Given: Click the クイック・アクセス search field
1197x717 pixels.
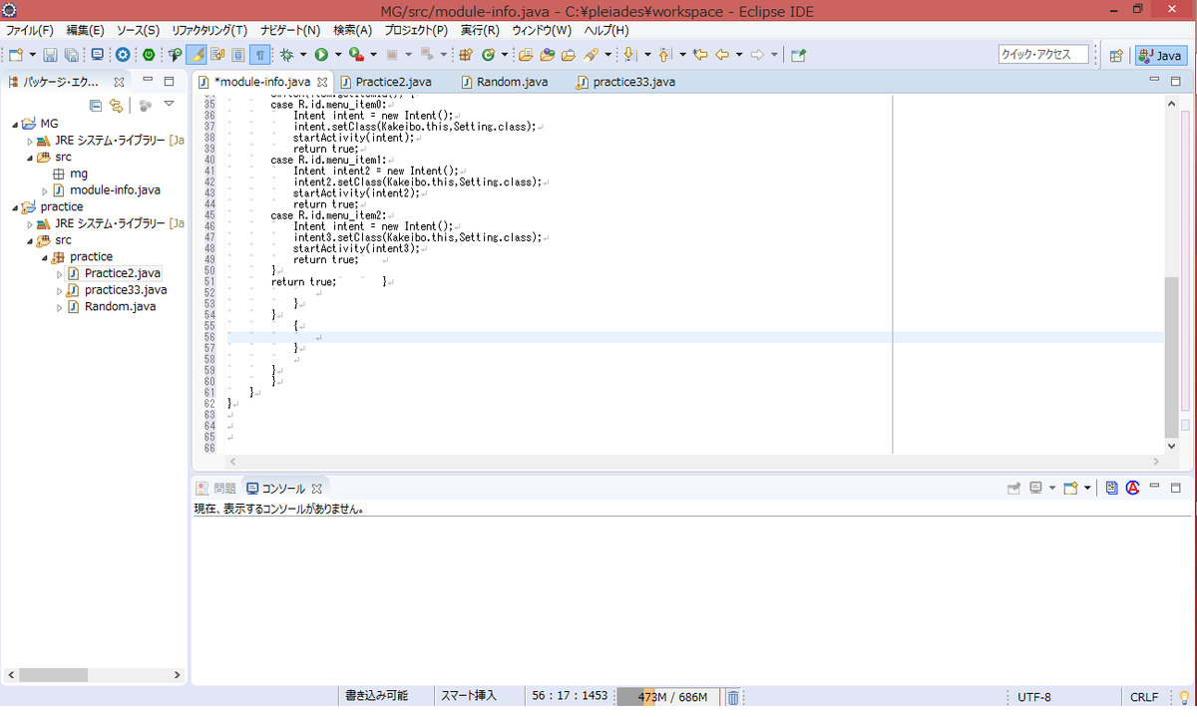Looking at the screenshot, I should pyautogui.click(x=1043, y=55).
